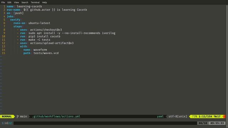The height and width of the screenshot is (128, 228).
Task: Click github.actor expression on line 2
Action: (40, 10)
